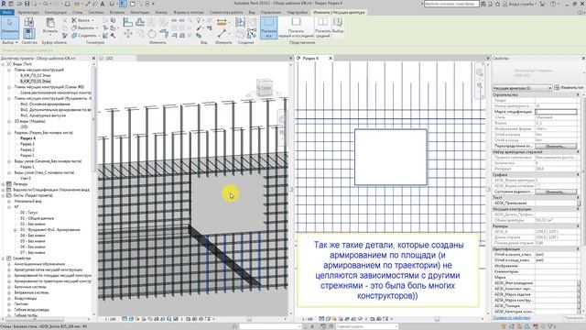Collapse the Графика properties group
Image resolution: width=586 pixels, height=330 pixels.
578,175
